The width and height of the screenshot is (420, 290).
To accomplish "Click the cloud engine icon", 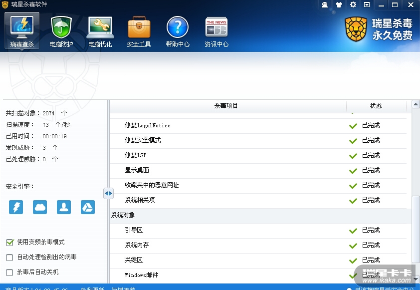I will (40, 207).
